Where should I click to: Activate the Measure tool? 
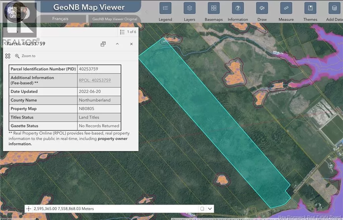[286, 8]
